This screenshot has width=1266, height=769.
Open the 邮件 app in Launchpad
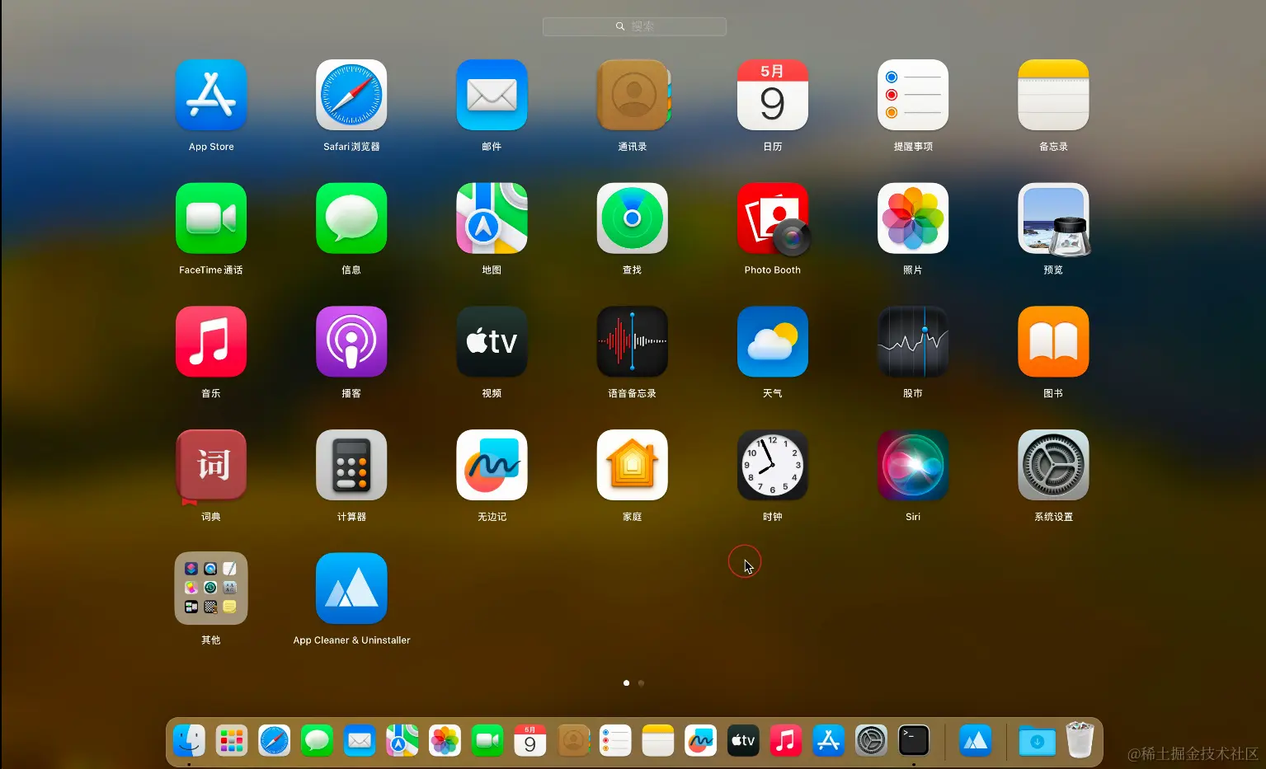(492, 95)
